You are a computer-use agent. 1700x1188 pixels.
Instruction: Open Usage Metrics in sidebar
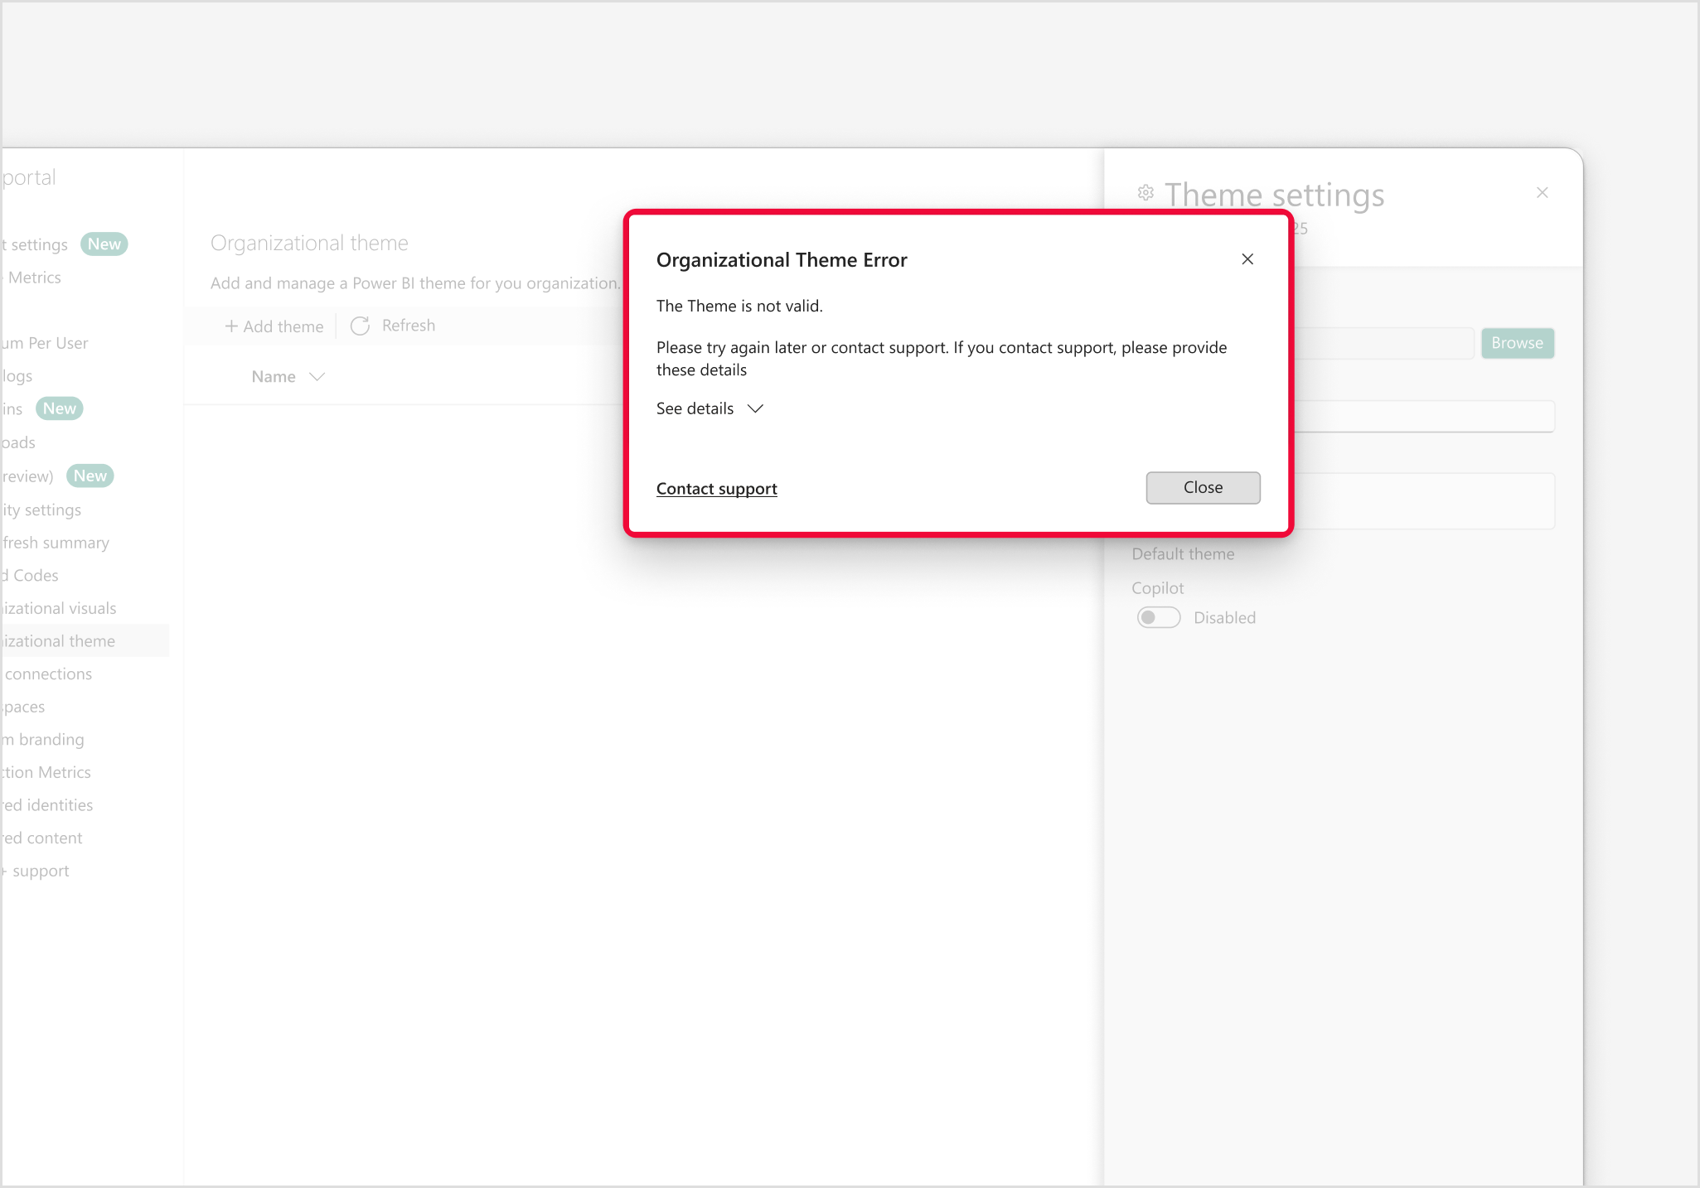(x=31, y=278)
